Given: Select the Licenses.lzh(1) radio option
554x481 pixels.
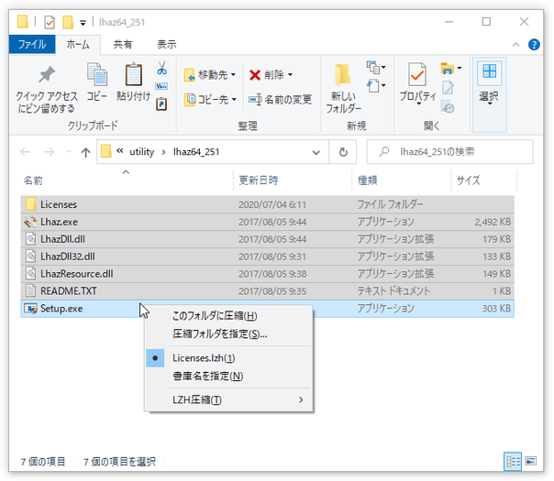Looking at the screenshot, I should [155, 358].
